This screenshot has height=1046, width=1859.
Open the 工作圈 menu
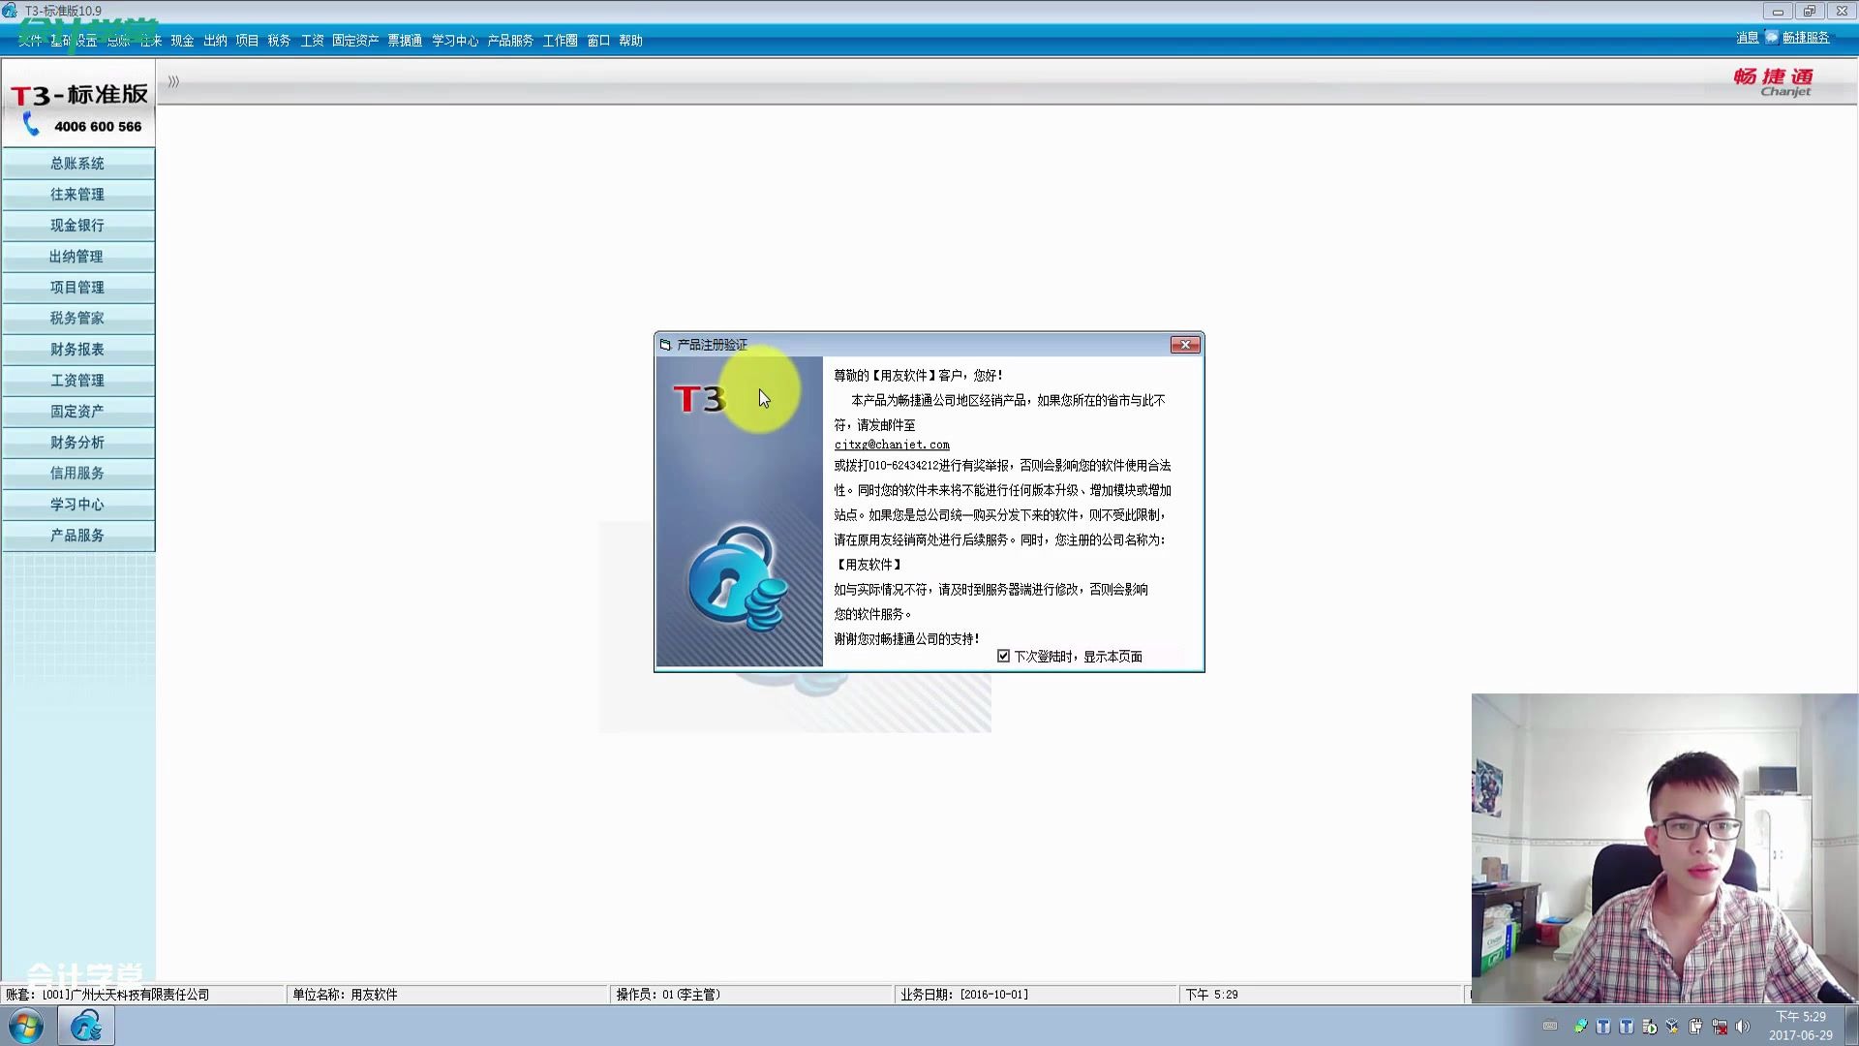pyautogui.click(x=560, y=41)
